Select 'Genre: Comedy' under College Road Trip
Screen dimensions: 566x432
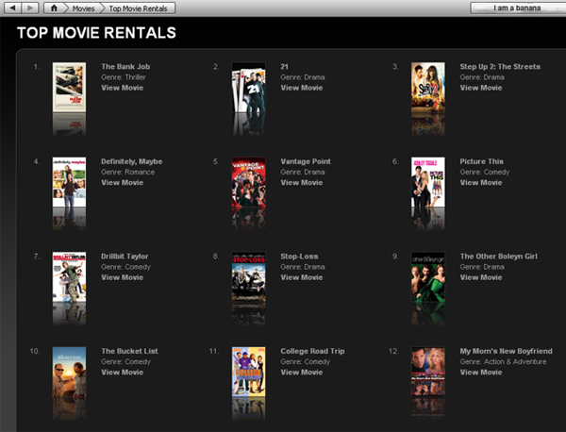[x=306, y=362]
